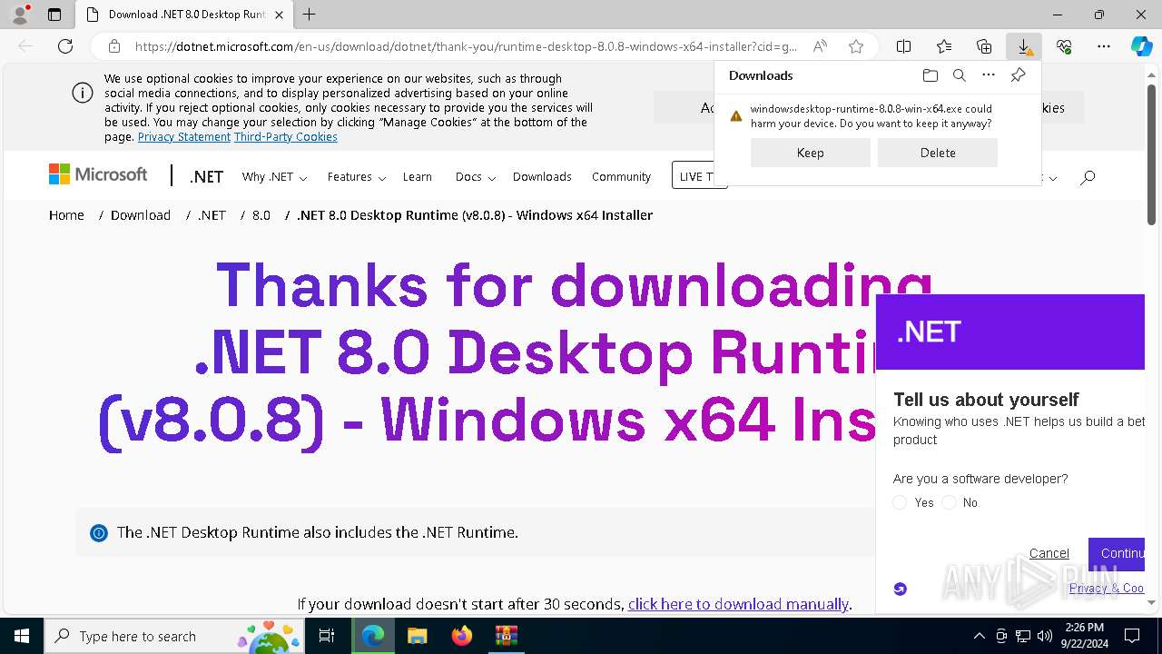
Task: Open the site search icon
Action: point(1088,177)
